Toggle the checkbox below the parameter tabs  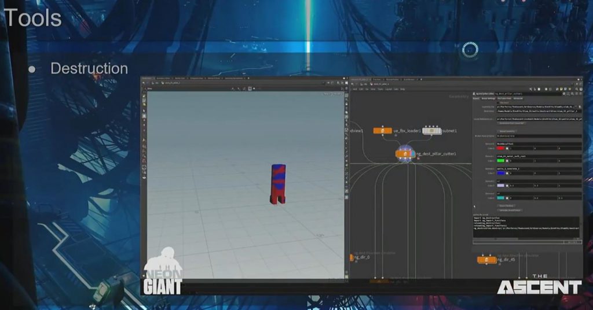[x=498, y=103]
